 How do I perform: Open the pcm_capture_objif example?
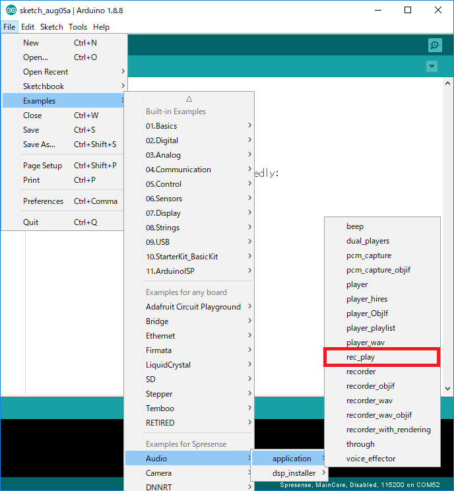[x=382, y=270]
